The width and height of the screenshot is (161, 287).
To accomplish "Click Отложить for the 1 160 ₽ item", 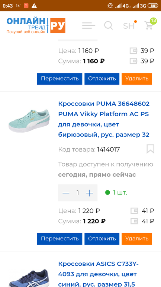I will [102, 79].
